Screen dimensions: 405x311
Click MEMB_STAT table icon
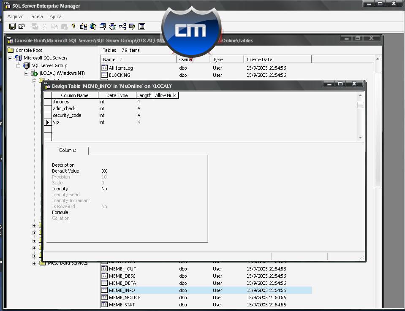point(104,305)
